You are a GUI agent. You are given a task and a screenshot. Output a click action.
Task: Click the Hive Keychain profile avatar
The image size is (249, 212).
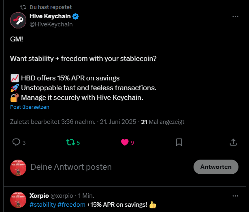pos(18,20)
